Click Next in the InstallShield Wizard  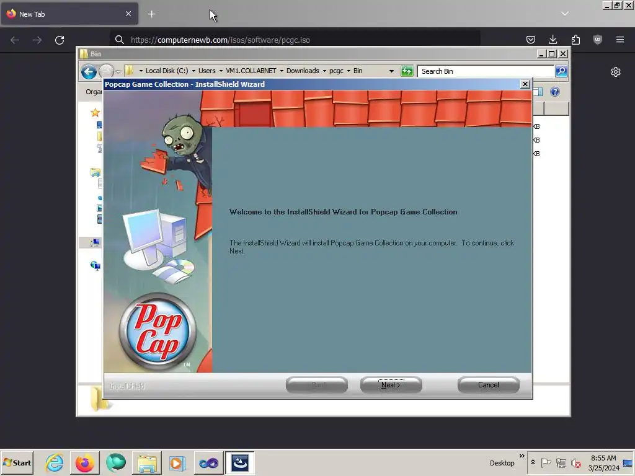391,384
